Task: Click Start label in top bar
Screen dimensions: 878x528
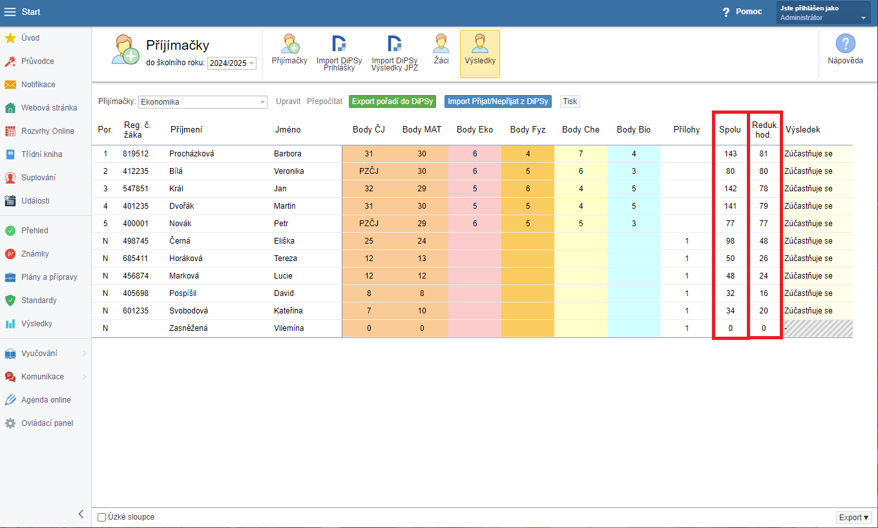Action: coord(31,12)
